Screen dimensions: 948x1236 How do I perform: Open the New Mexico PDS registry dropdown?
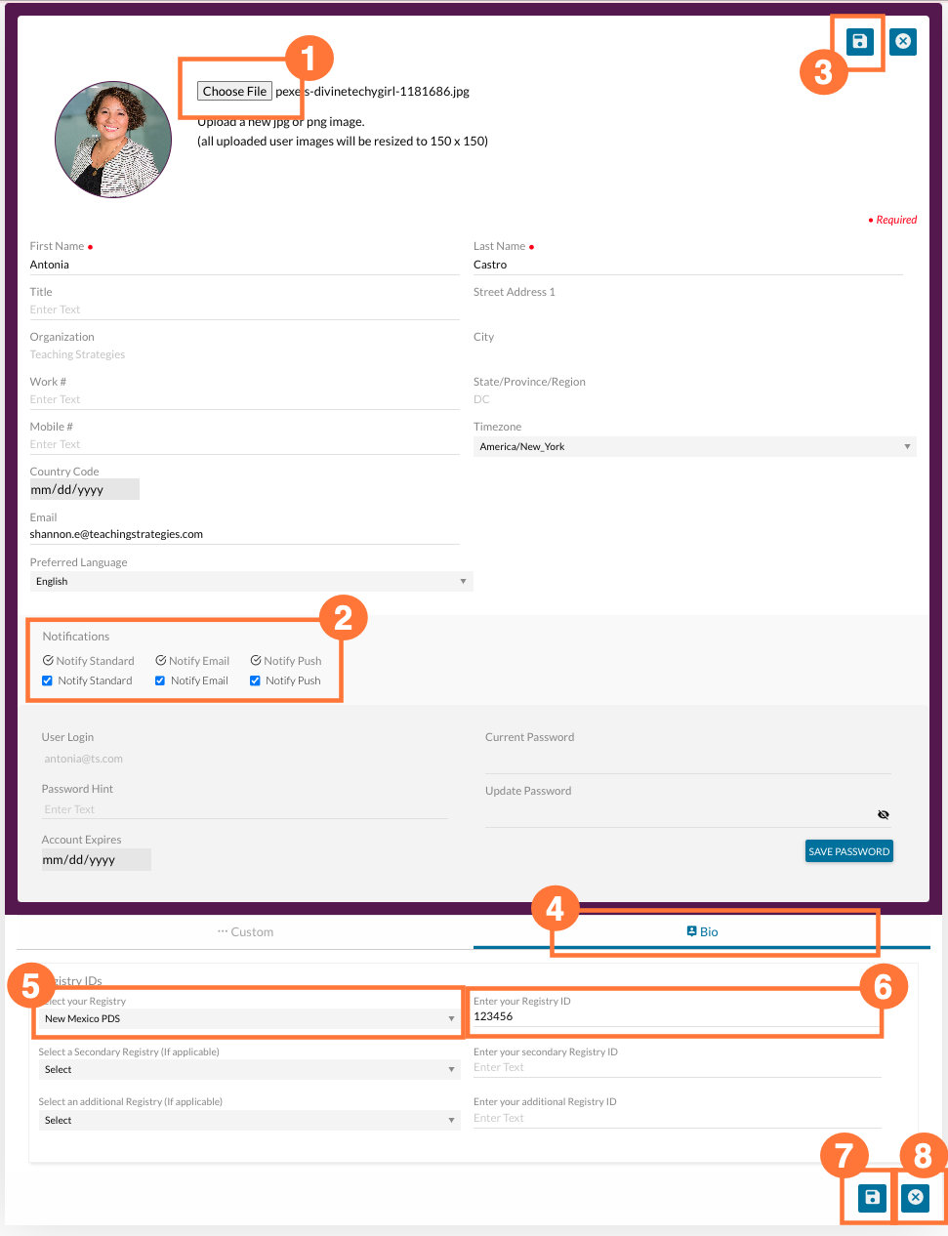point(248,1018)
